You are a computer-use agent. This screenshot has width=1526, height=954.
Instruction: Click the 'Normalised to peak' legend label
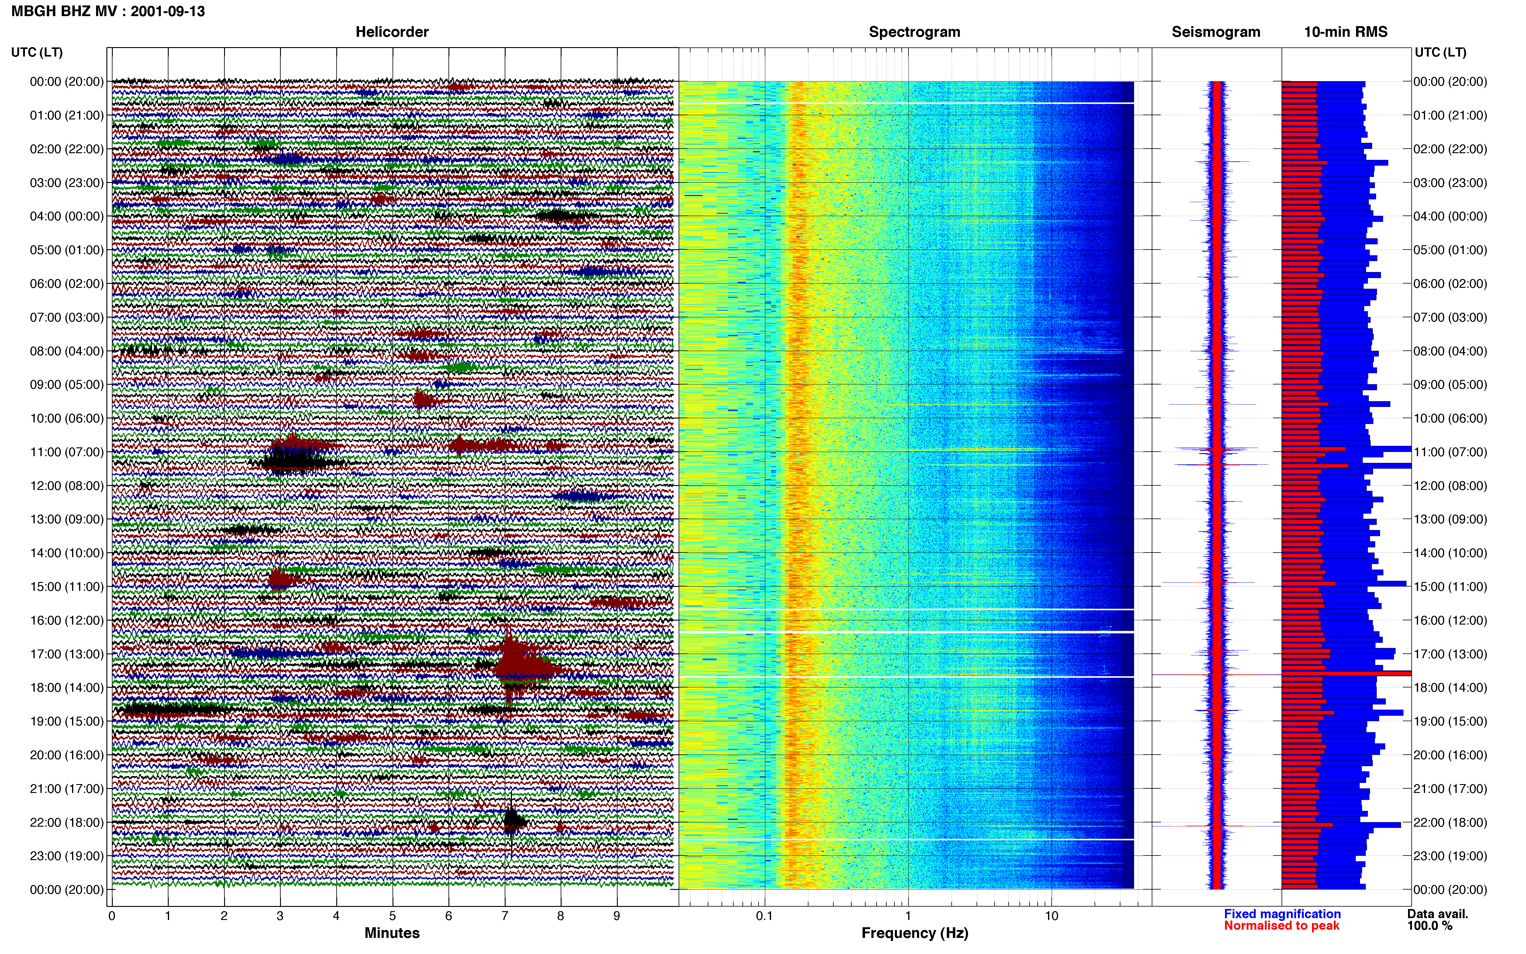click(x=1281, y=926)
